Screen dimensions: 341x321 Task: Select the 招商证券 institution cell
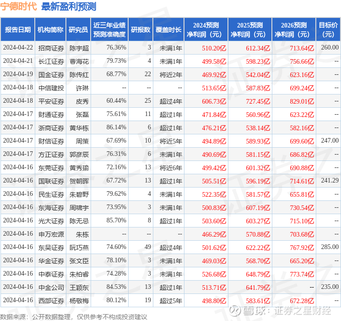(x=51, y=48)
